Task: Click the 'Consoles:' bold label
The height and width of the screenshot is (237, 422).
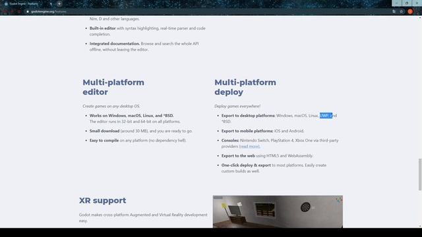Action: 230,140
